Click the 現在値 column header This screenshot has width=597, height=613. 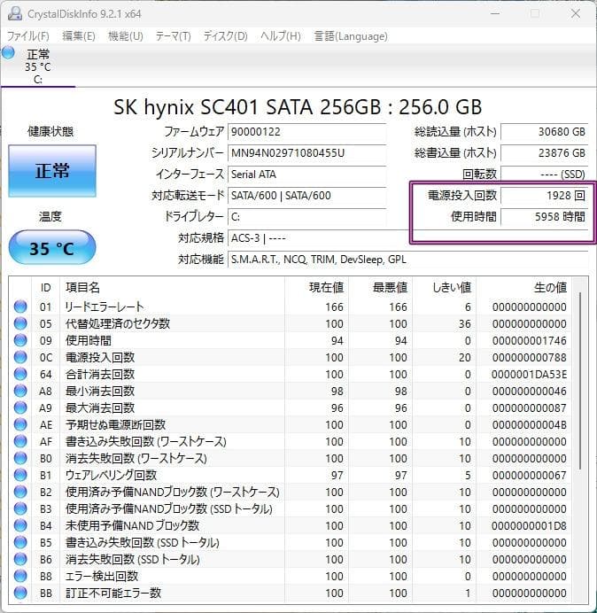317,288
